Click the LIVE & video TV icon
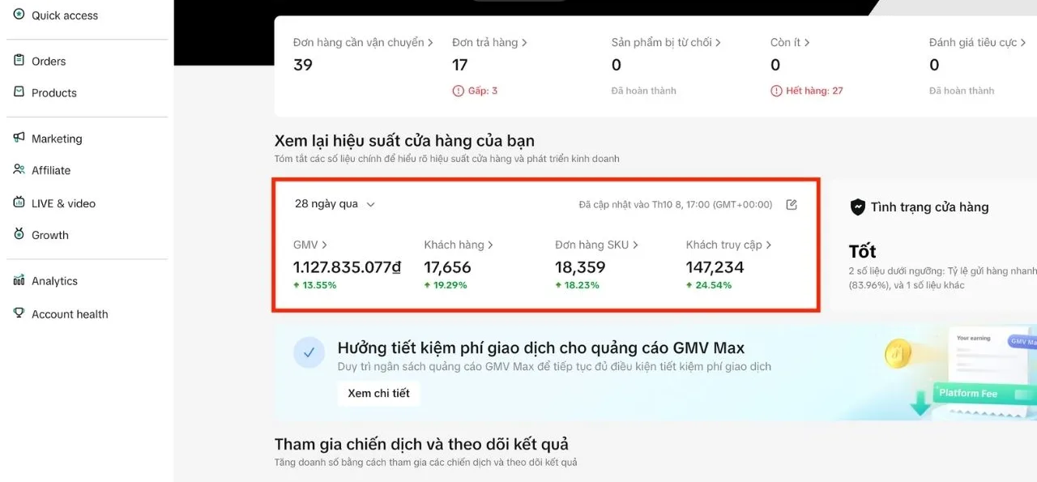 click(x=19, y=203)
